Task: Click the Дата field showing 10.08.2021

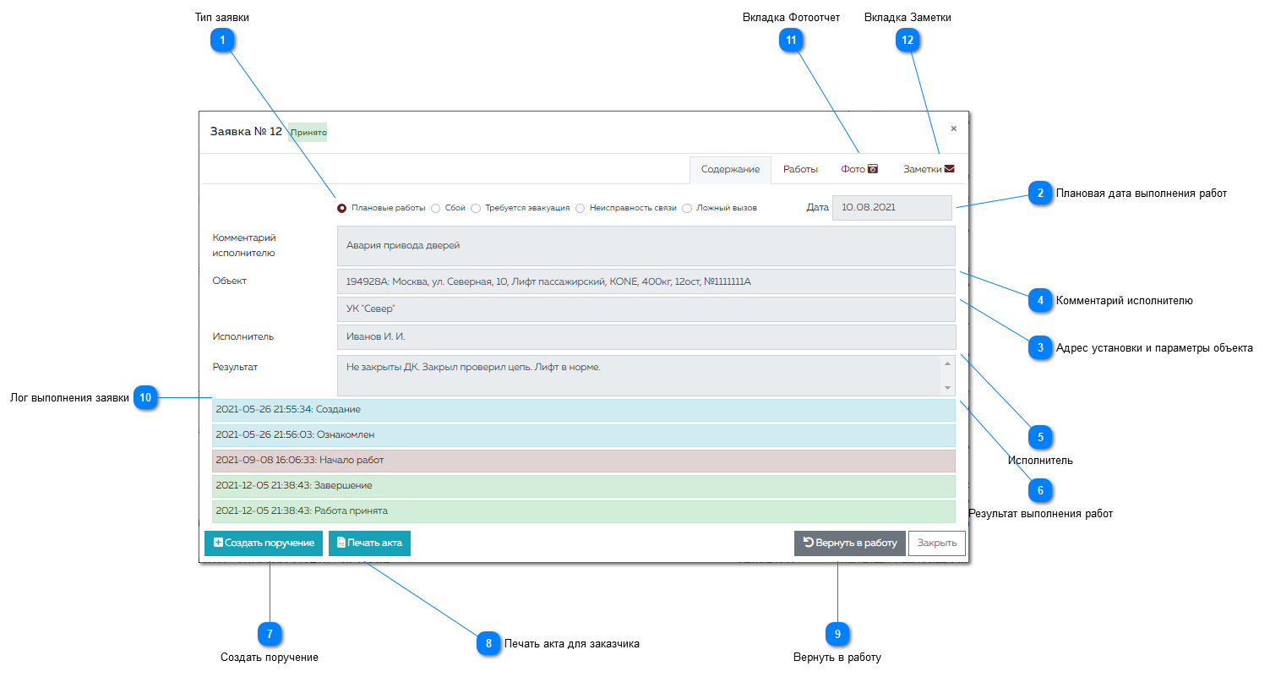Action: (892, 208)
